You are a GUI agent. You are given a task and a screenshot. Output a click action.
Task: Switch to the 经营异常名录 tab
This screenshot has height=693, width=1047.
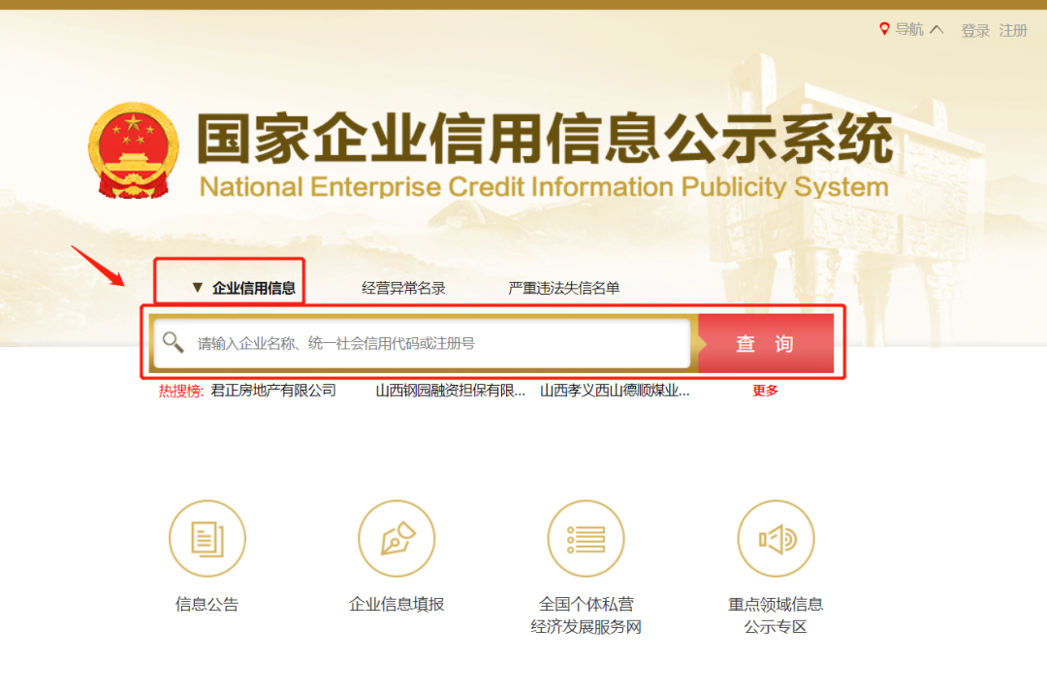pos(403,288)
